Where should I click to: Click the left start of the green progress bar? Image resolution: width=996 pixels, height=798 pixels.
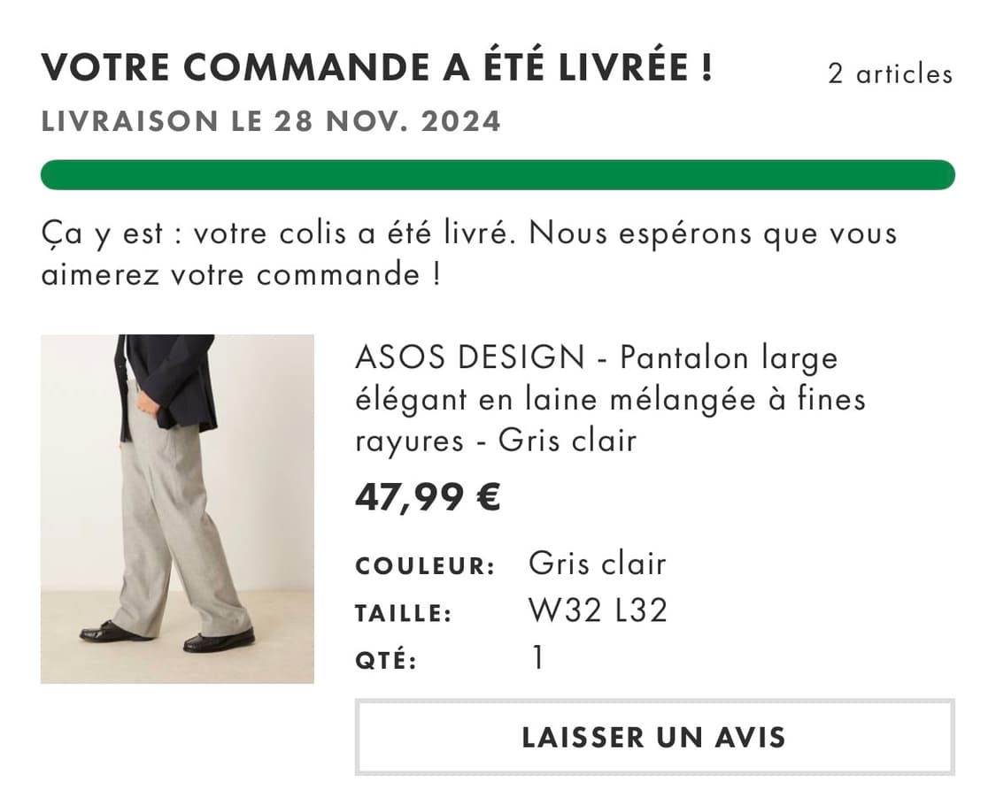click(55, 174)
